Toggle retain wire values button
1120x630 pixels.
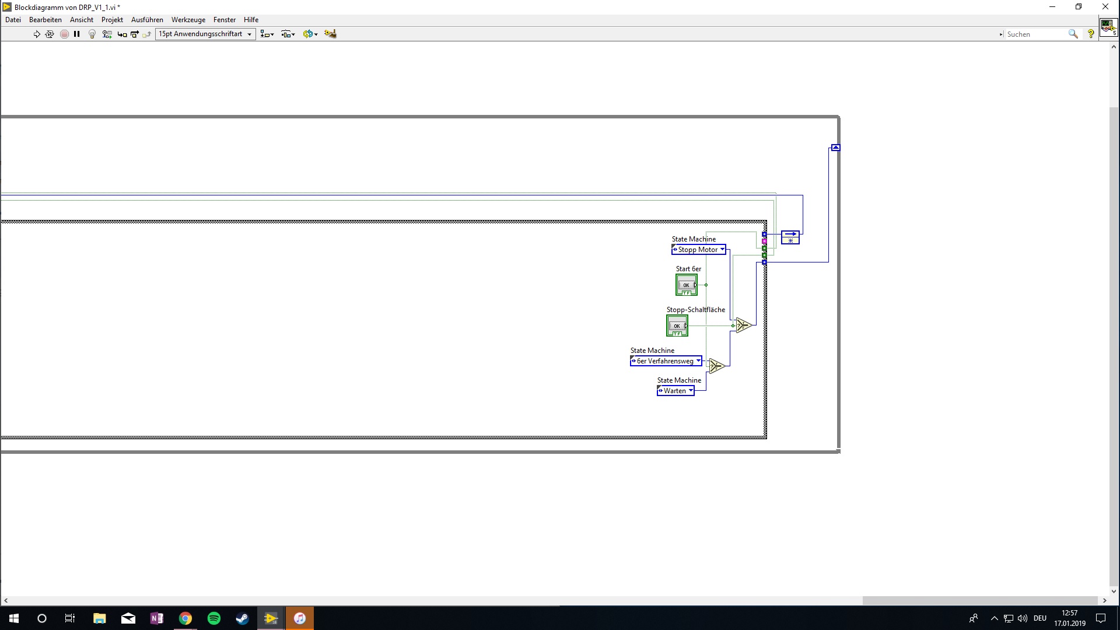pyautogui.click(x=107, y=34)
